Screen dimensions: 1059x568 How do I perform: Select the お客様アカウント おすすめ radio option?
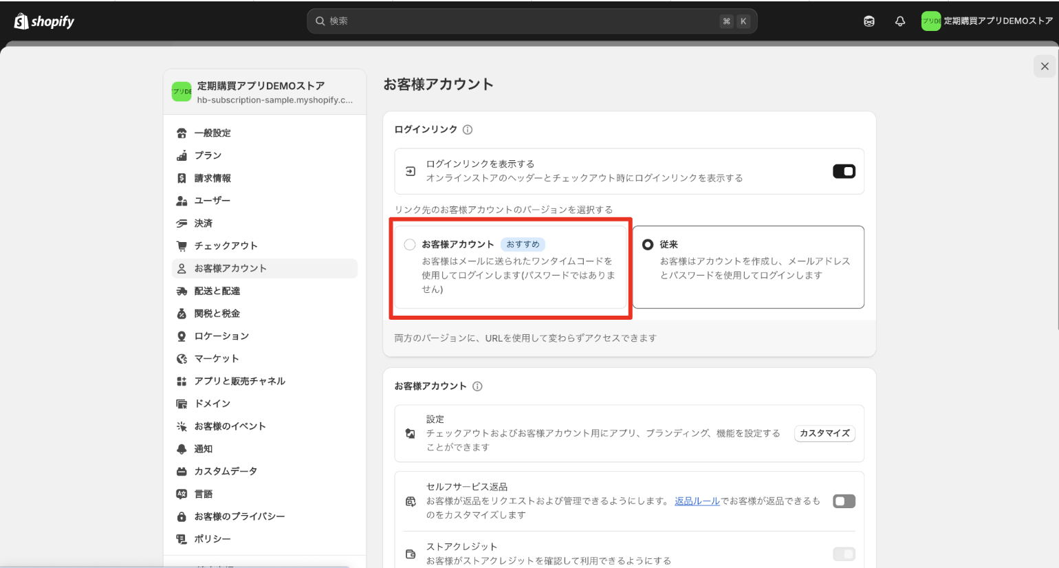(410, 245)
